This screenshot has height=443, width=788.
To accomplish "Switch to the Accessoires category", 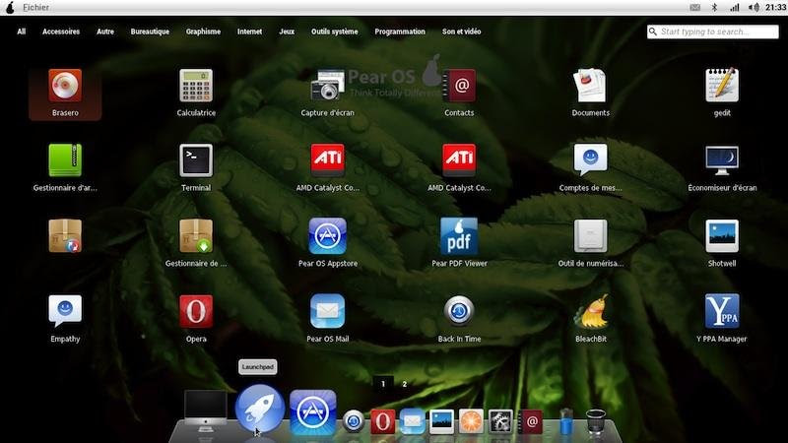I will pos(61,32).
